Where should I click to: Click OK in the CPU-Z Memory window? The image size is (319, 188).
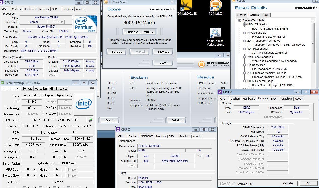pos(308,183)
